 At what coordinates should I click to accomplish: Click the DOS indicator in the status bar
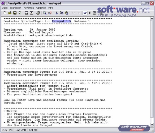(x=4, y=130)
